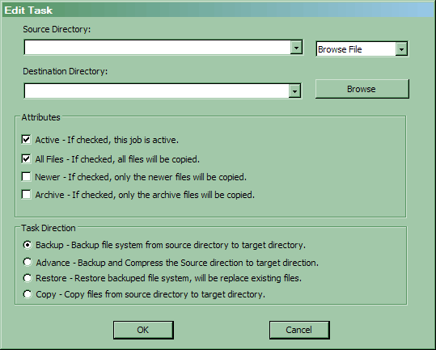
Task: Open the Browse File combo box arrow
Action: pos(401,49)
